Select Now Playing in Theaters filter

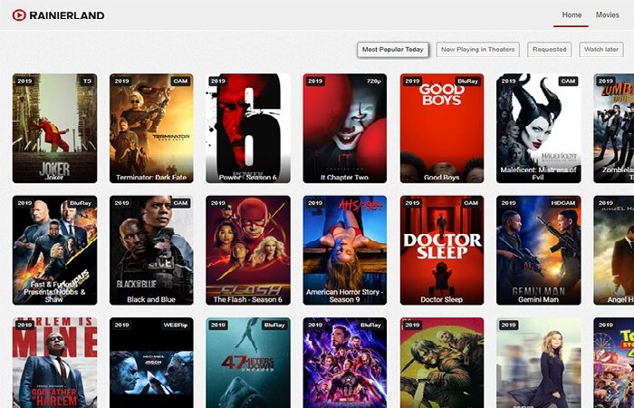pos(477,49)
